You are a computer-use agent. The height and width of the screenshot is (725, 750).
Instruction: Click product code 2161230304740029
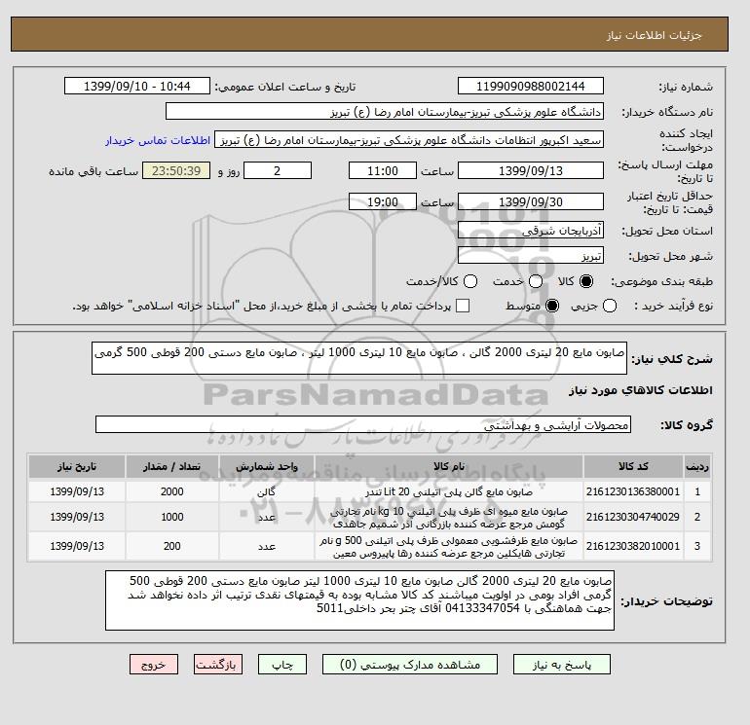point(633,517)
